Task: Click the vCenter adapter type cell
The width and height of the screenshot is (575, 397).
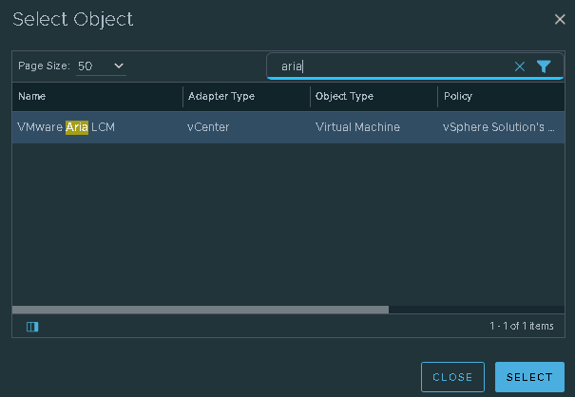Action: pyautogui.click(x=208, y=126)
